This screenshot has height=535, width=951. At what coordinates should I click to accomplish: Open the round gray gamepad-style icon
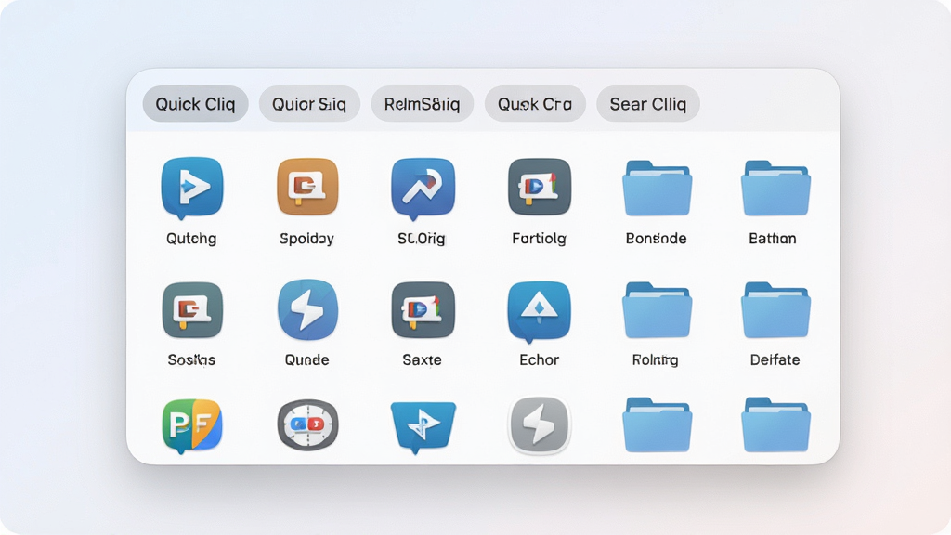coord(307,424)
